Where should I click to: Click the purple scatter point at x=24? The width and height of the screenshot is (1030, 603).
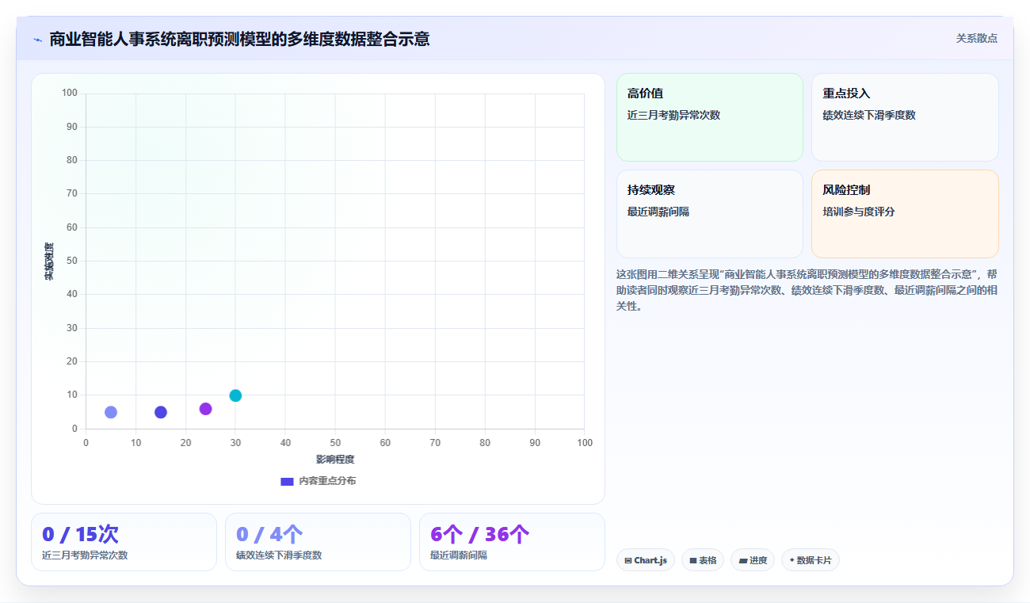coord(206,409)
